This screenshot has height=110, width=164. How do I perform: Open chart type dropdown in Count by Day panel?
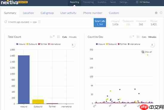coord(132,37)
